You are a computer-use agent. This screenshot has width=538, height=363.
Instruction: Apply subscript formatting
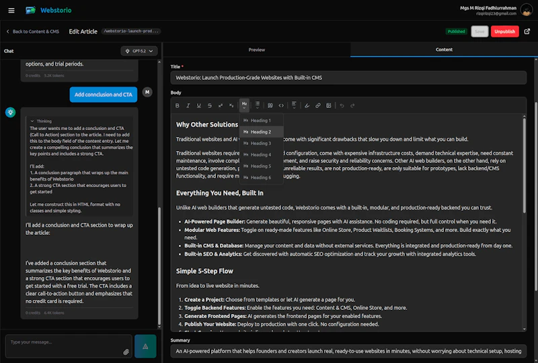point(231,105)
